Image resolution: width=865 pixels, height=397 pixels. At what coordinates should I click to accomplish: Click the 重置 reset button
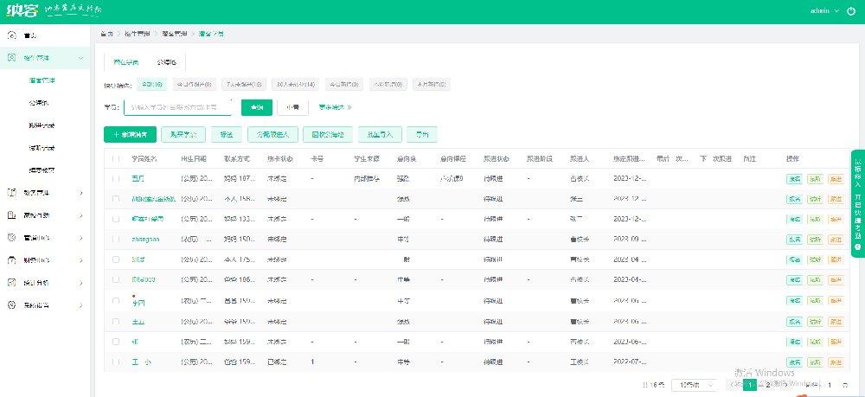pyautogui.click(x=292, y=107)
